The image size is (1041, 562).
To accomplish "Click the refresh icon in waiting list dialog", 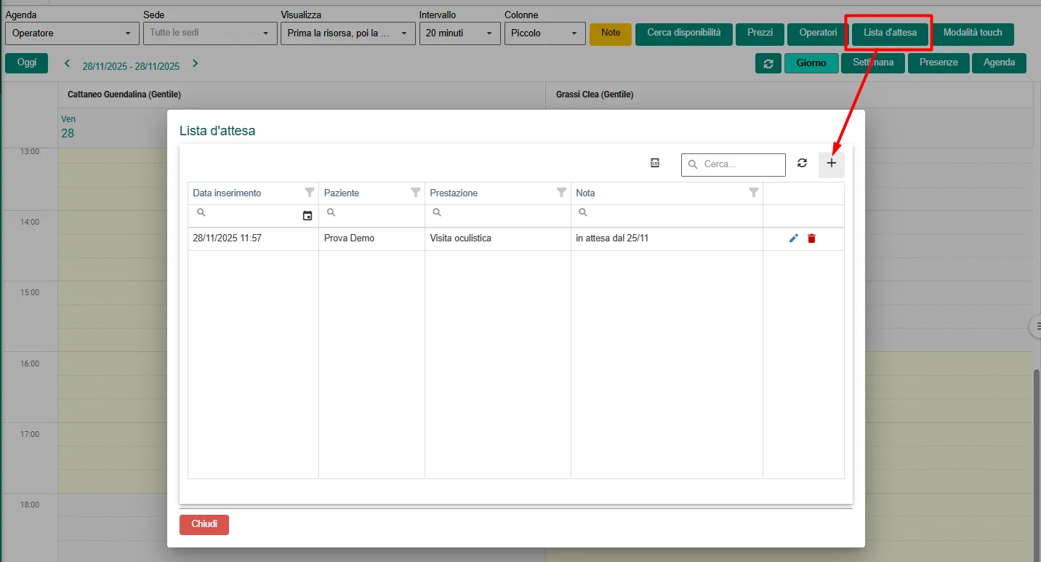I will click(802, 164).
